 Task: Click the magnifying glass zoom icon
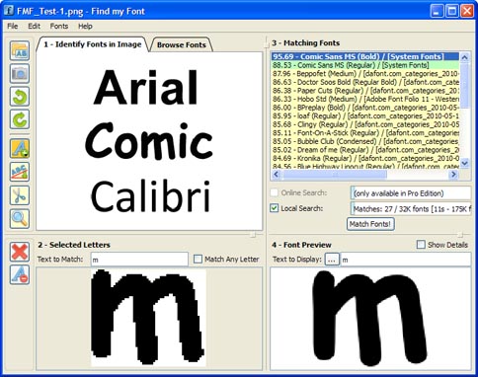20,219
